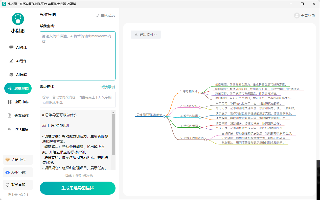Click the 项目管理 leaf node
Image resolution: width=320 pixels, height=200 pixels.
click(248, 124)
